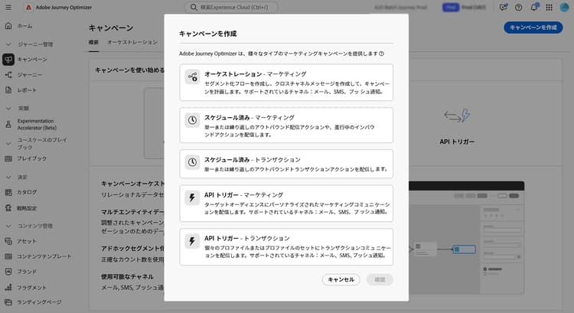Viewport: 574px width, 313px height.
Task: Click the clock icon for スケジュール済み - マーケティング
Action: 192,120
